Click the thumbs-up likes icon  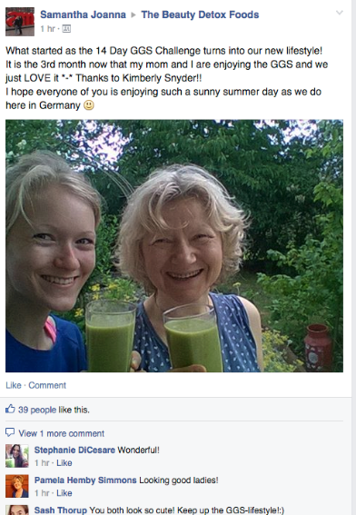[x=10, y=409]
